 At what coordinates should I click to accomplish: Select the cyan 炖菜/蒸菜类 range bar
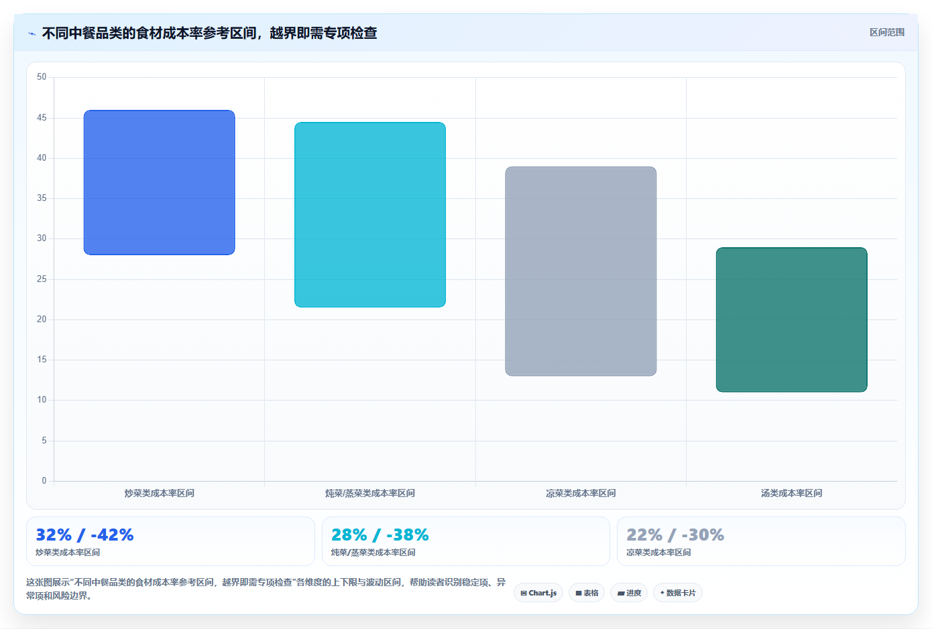370,214
